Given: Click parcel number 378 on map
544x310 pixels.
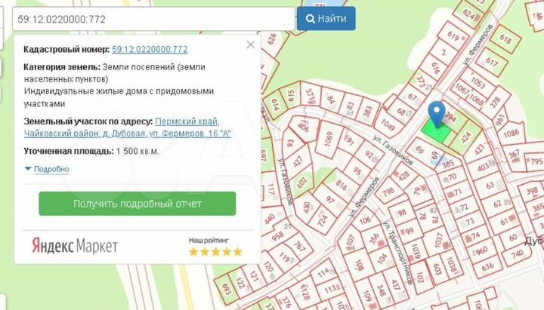Looking at the screenshot, I should point(495,102).
